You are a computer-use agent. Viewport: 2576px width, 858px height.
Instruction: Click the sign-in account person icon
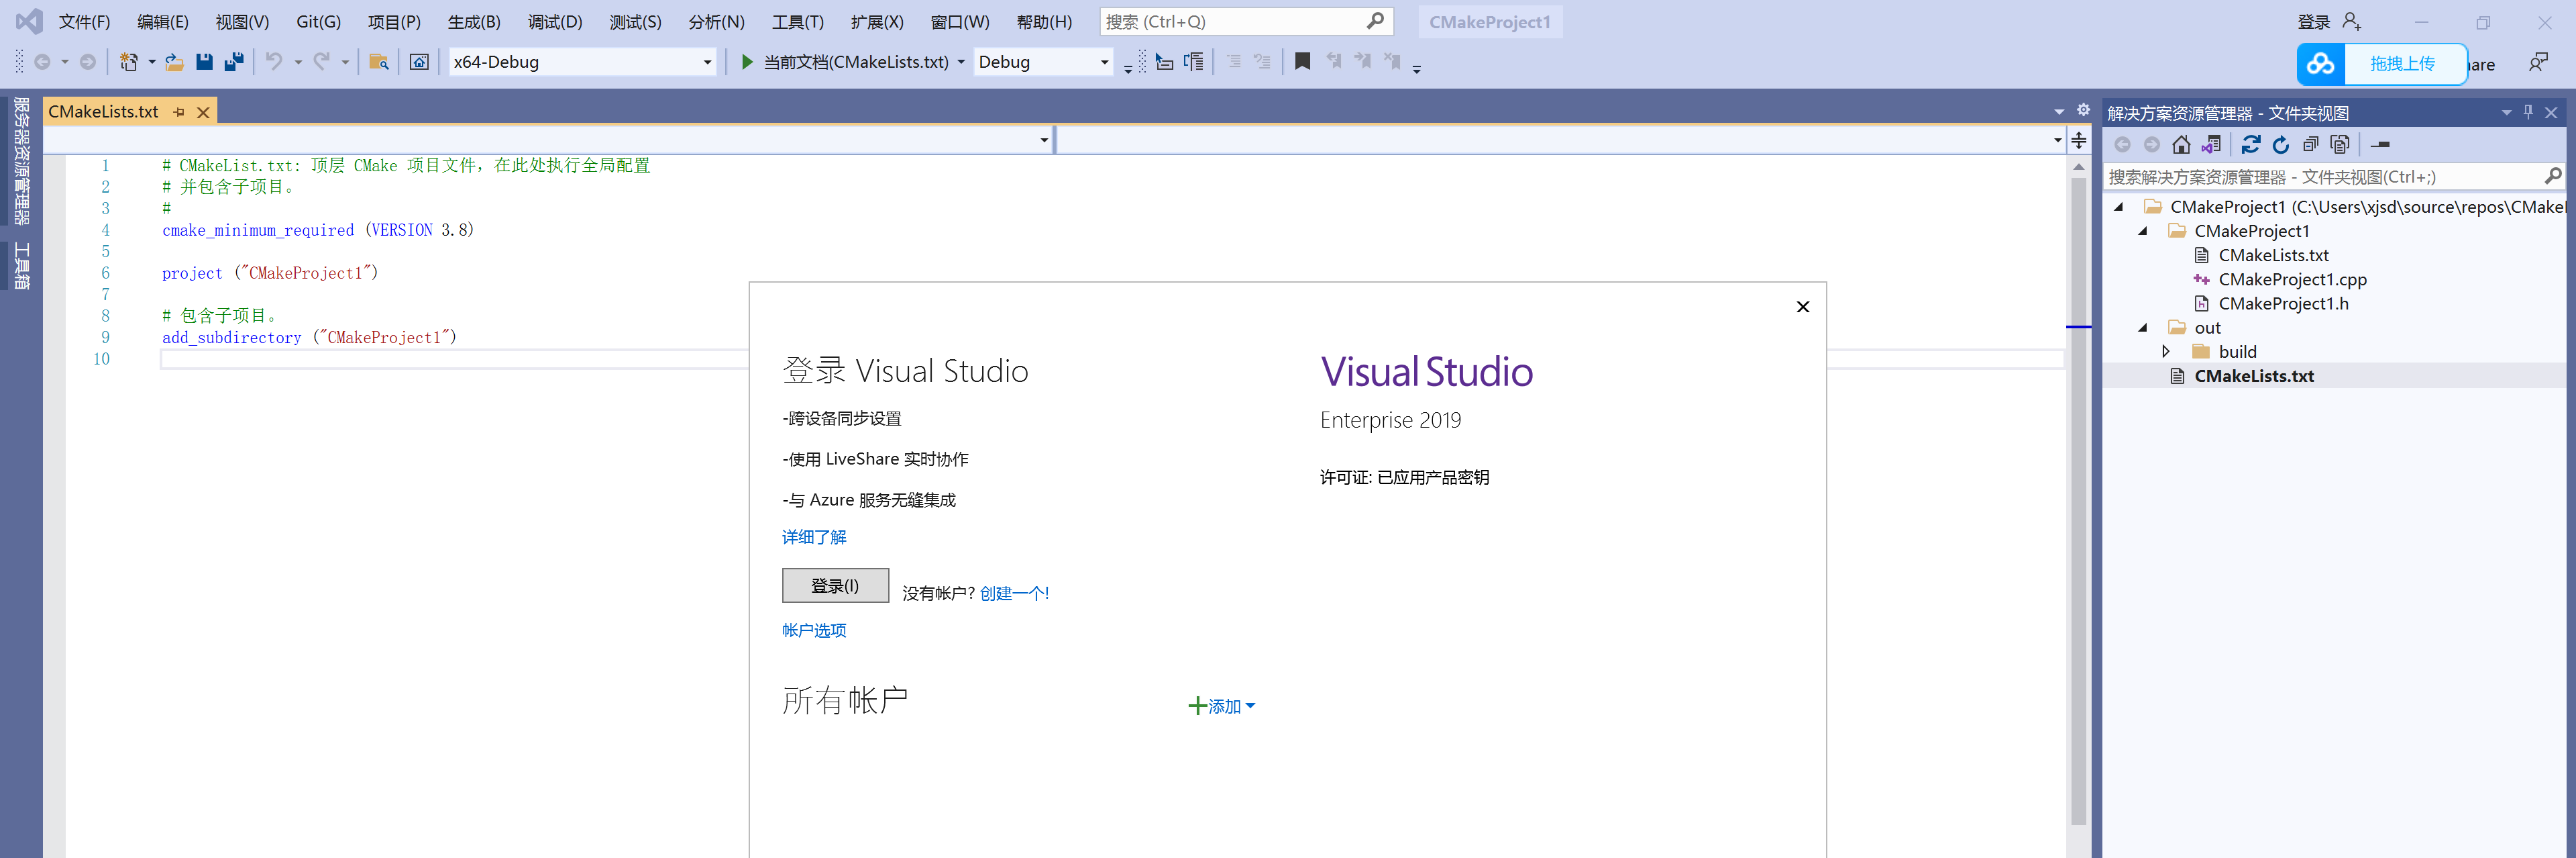pos(2352,21)
